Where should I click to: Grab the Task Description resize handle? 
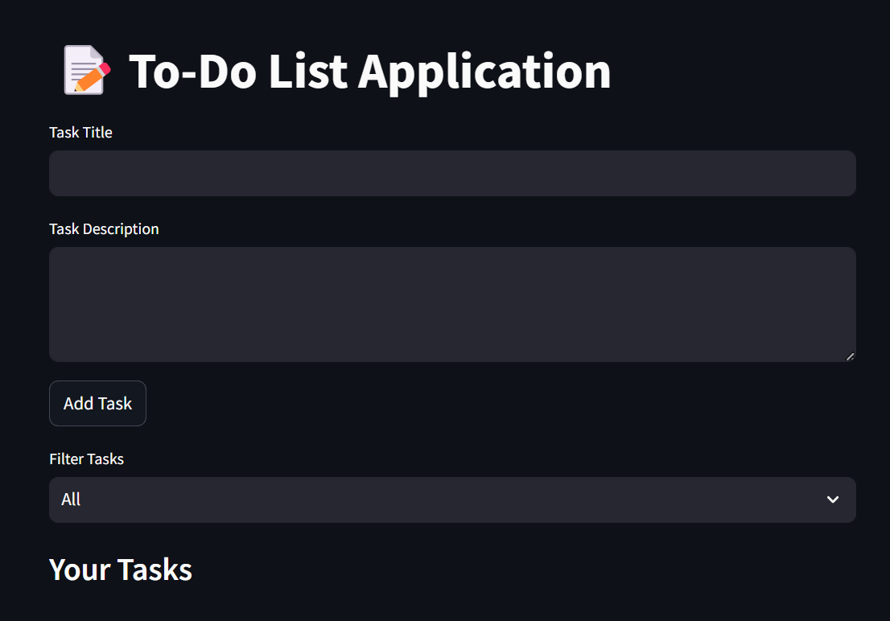point(850,356)
